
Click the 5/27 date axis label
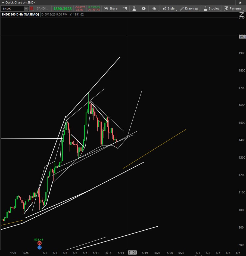tap(181, 253)
